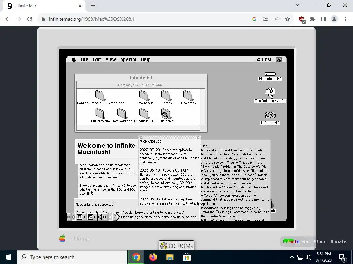Reload the page in the browser
353x264 pixels.
click(x=30, y=19)
